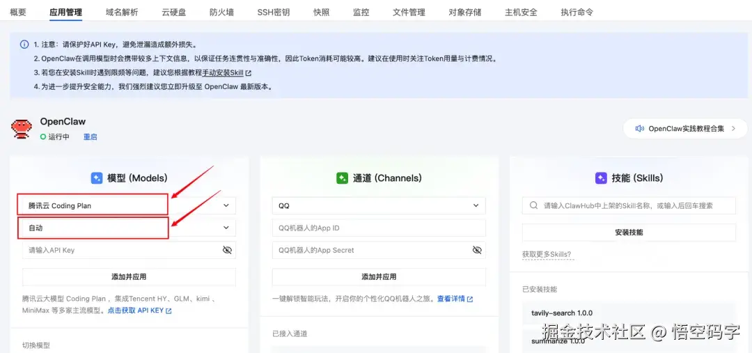This screenshot has width=752, height=353.
Task: Click the info icon in notice banner
Action: coord(24,45)
